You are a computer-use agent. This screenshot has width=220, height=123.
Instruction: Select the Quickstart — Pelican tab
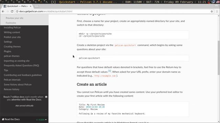[x=17, y=6]
